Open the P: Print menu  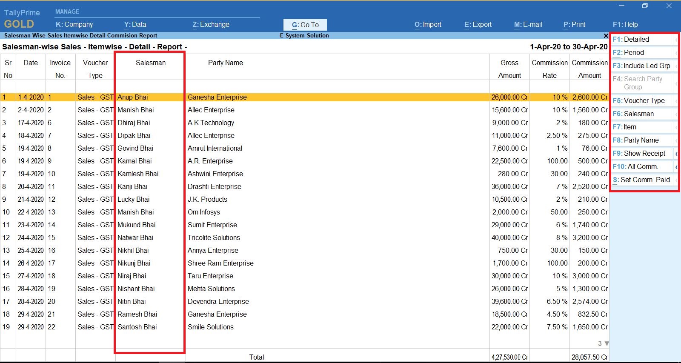(574, 25)
